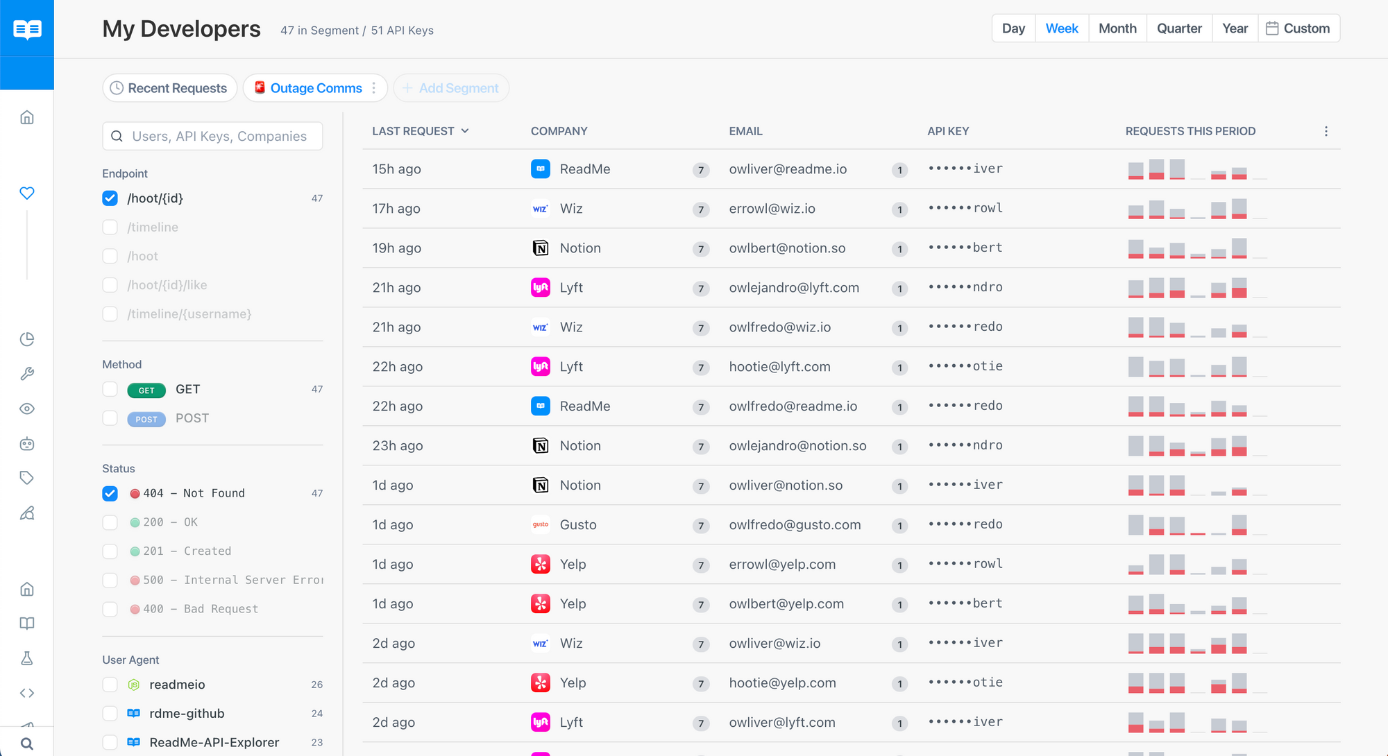Image resolution: width=1388 pixels, height=756 pixels.
Task: Click the Company column header
Action: tap(559, 131)
